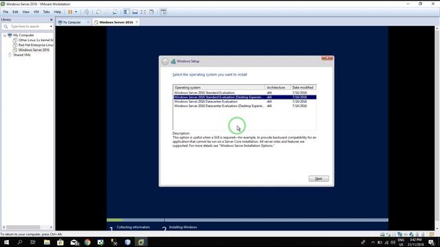Open the Action Center notifications icon
440x247 pixels.
pyautogui.click(x=432, y=242)
